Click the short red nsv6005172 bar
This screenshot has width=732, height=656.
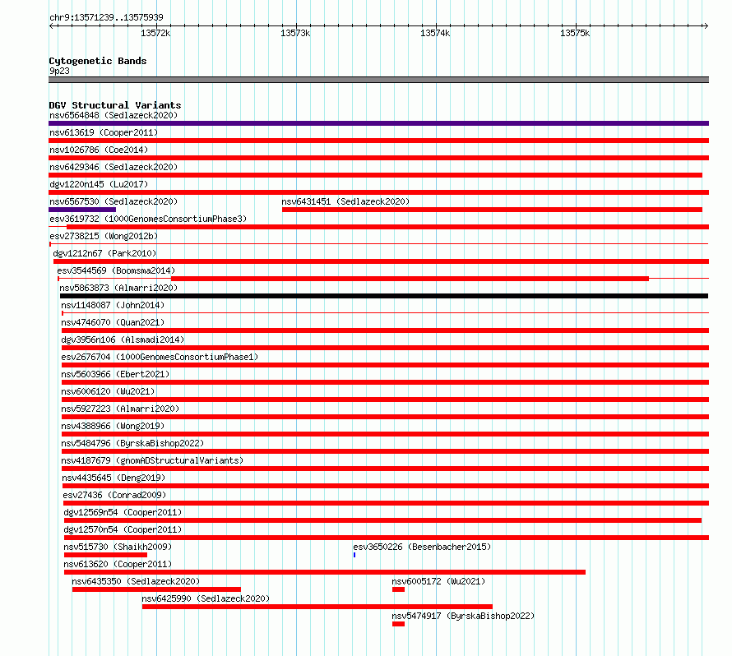click(x=398, y=589)
